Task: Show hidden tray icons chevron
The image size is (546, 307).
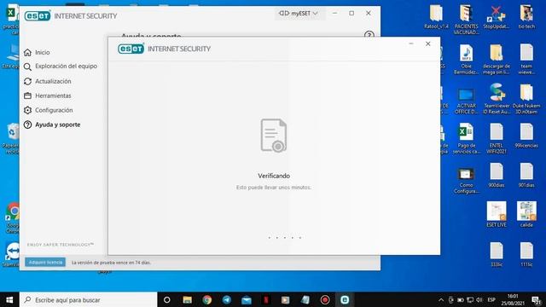Action: [441, 299]
